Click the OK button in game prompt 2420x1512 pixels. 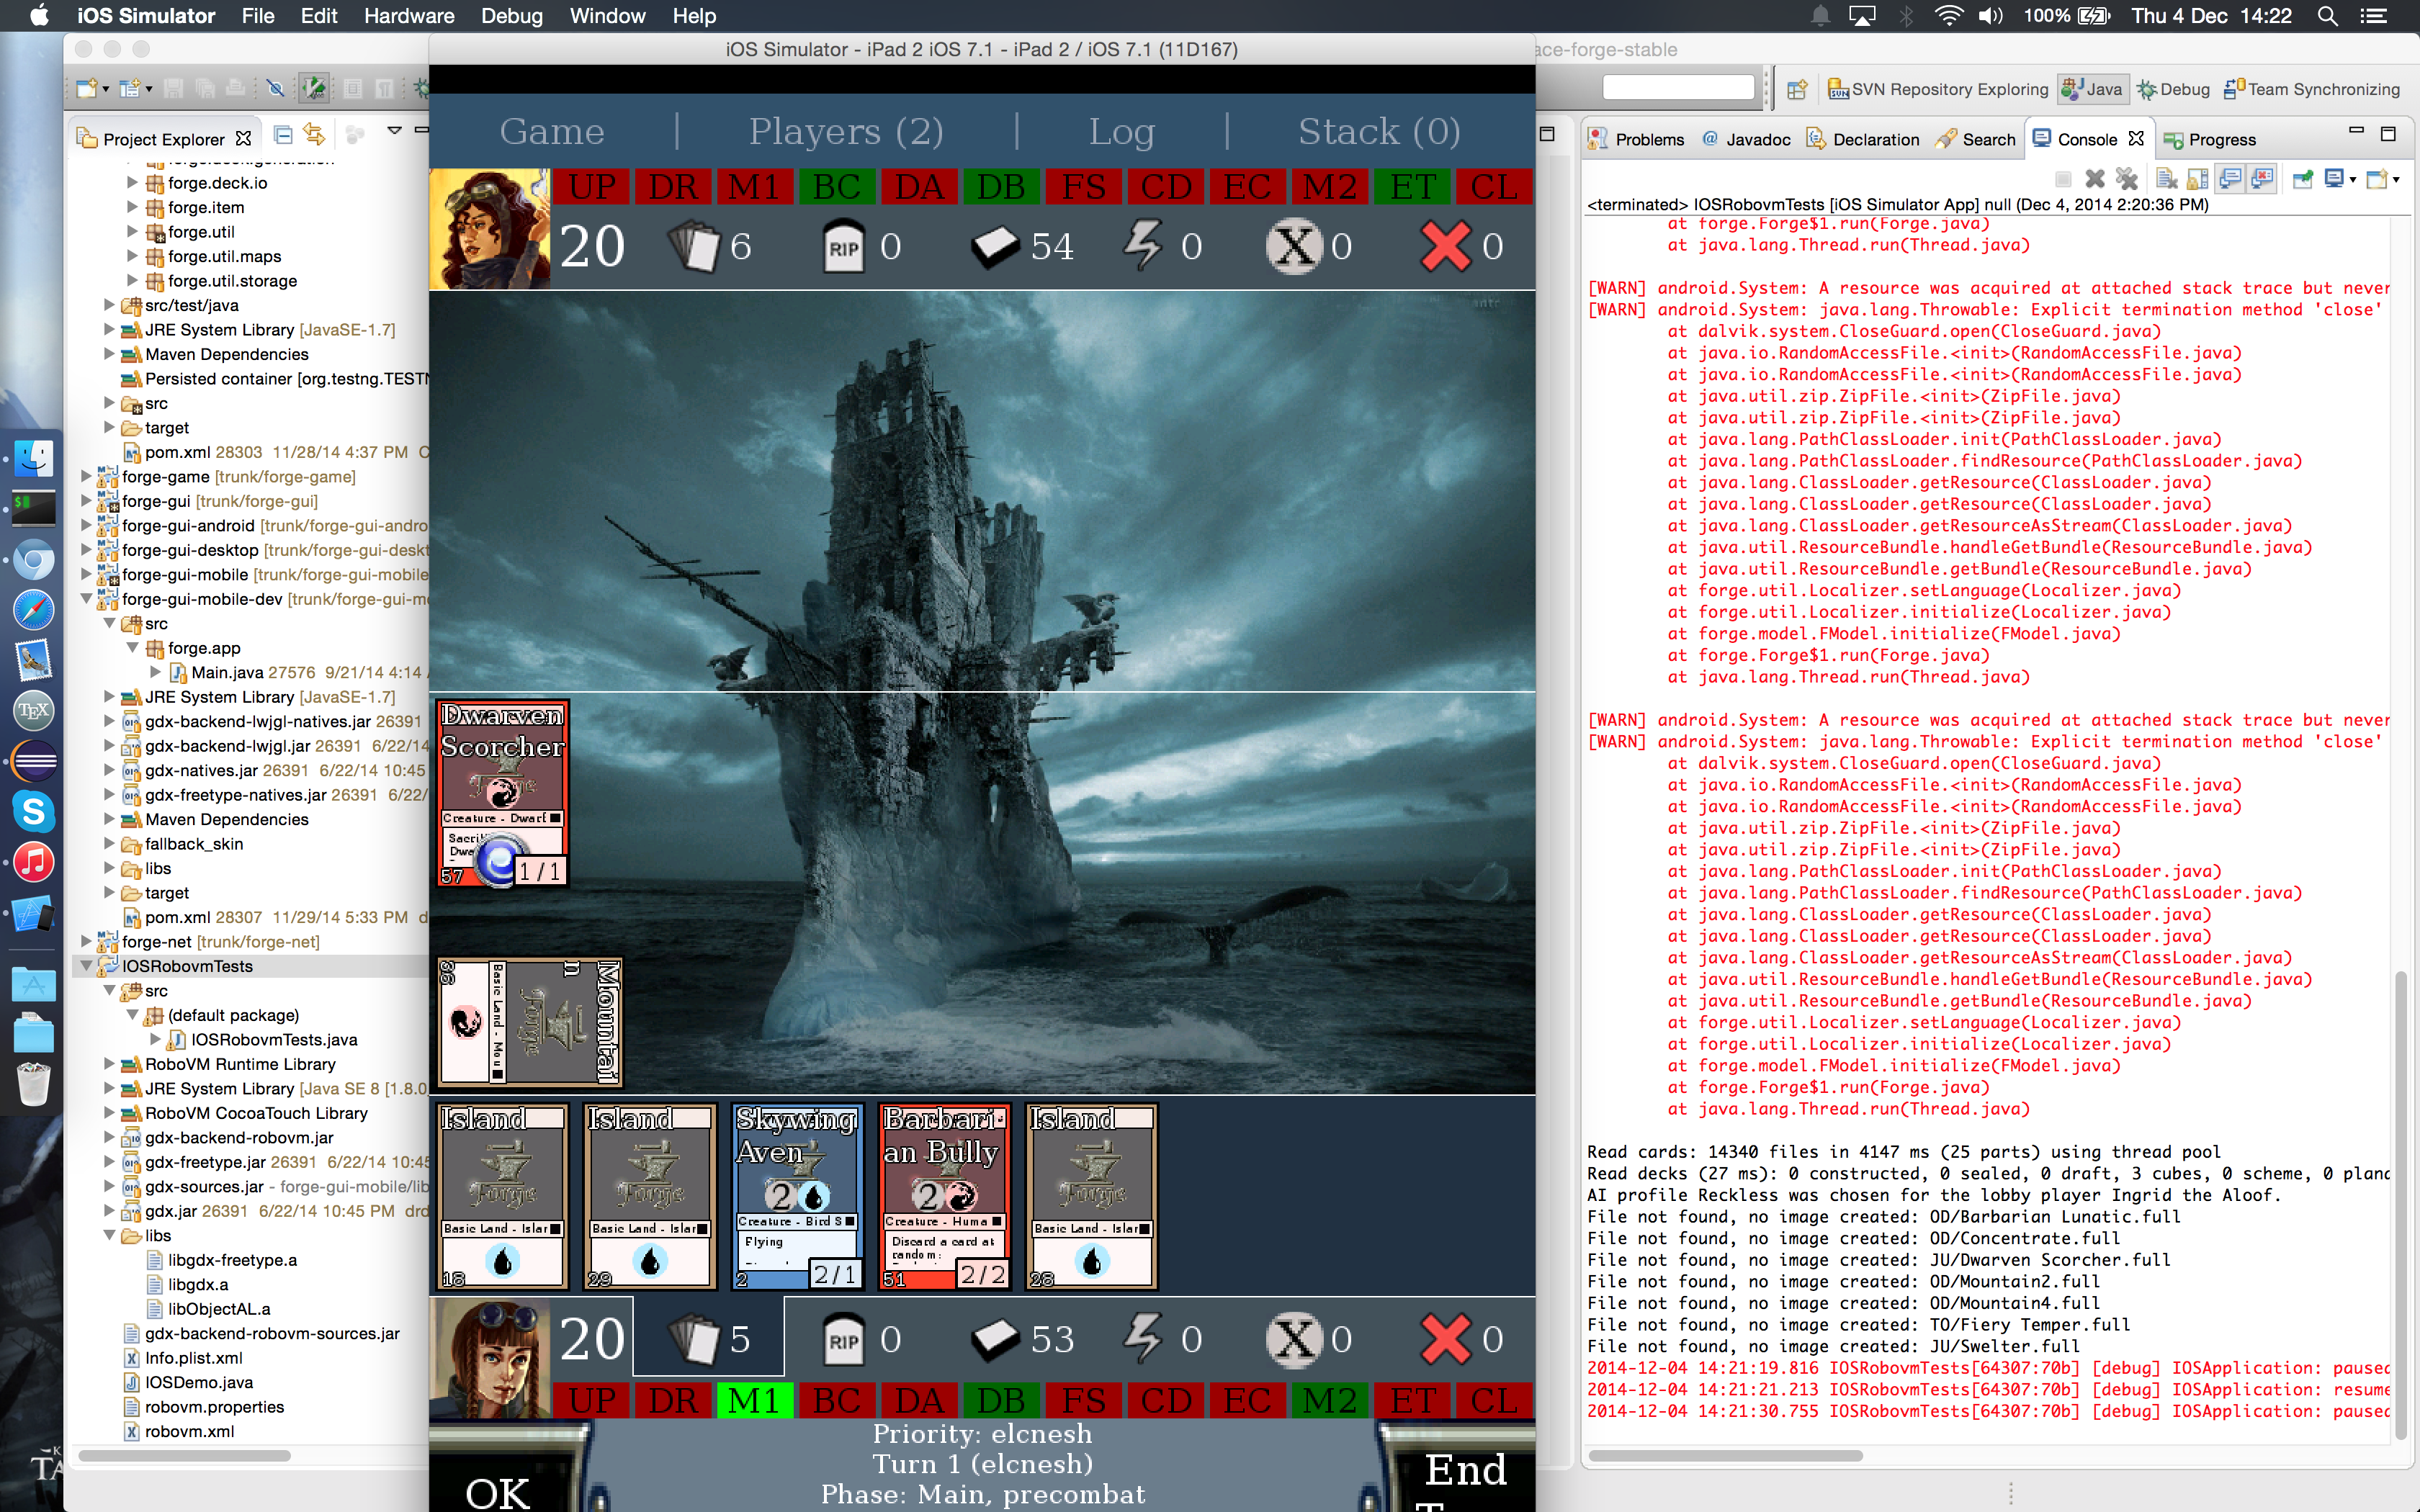498,1491
